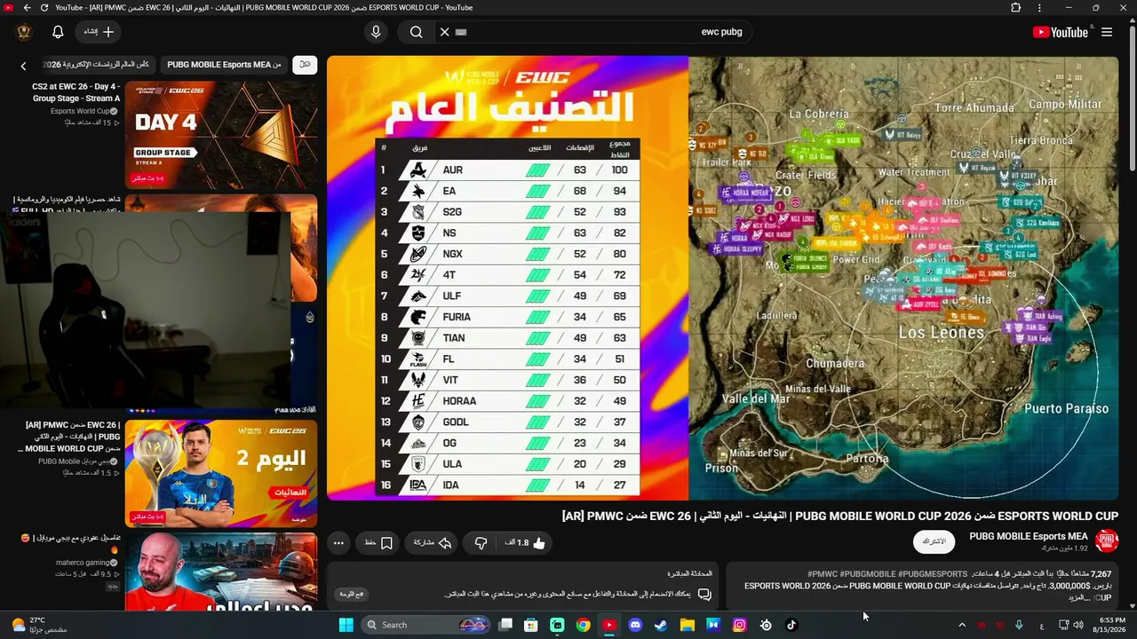Open the Esports World Cup channel link
1137x639 pixels.
point(80,111)
